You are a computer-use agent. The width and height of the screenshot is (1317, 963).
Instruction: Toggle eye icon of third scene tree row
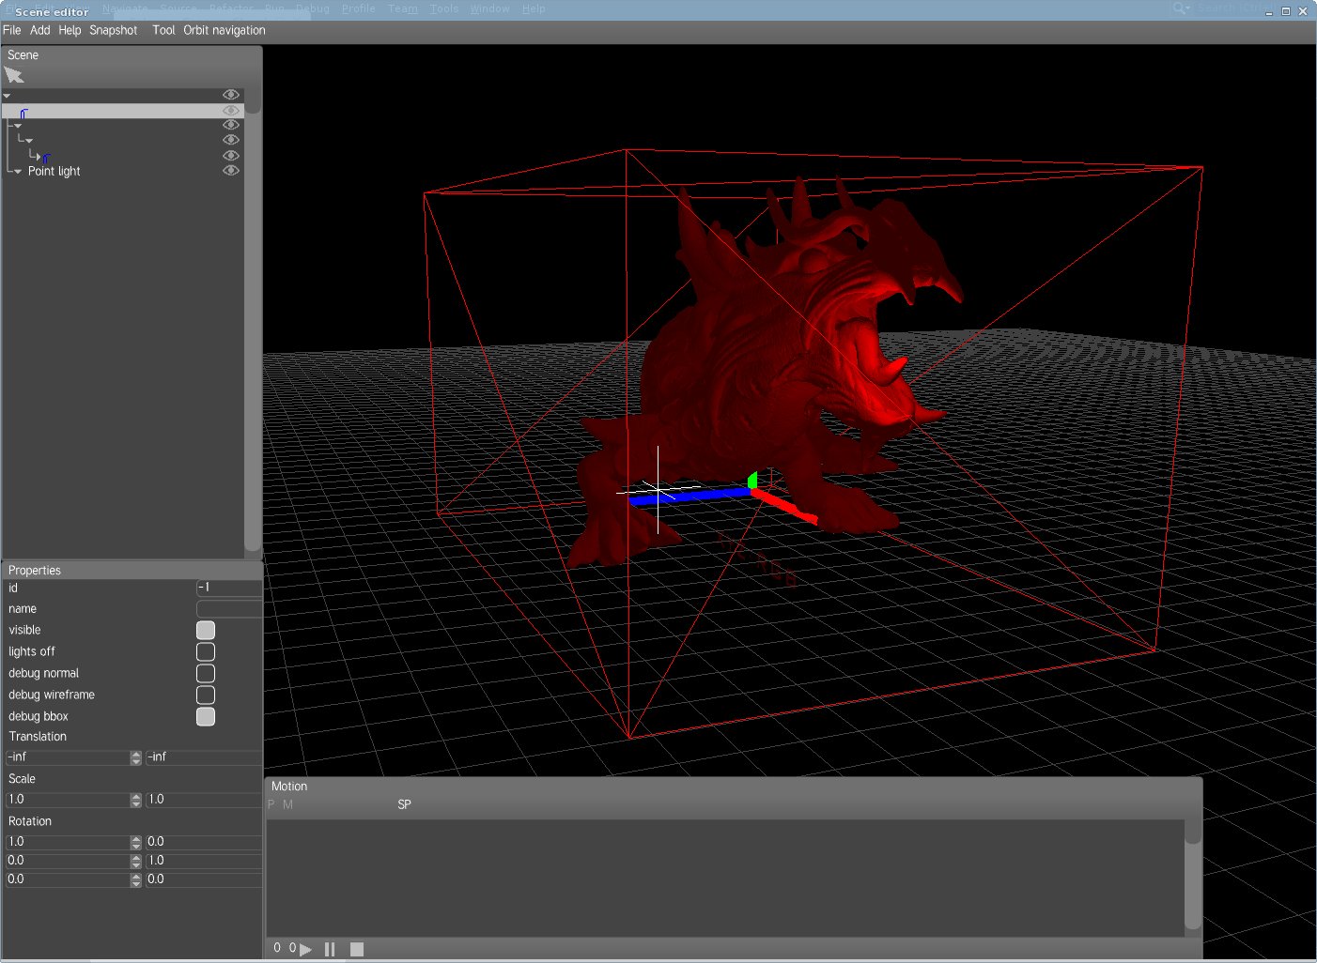coord(231,125)
